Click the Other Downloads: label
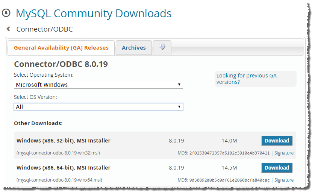The height and width of the screenshot is (194, 315). point(38,123)
